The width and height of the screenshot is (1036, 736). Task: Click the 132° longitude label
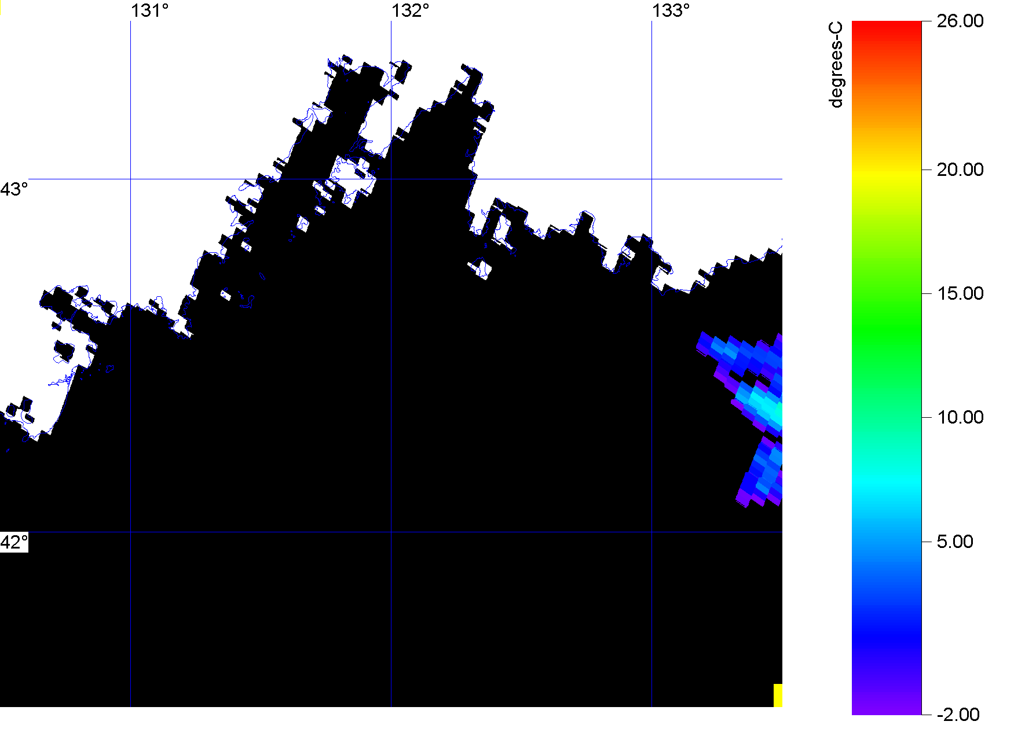coord(410,11)
